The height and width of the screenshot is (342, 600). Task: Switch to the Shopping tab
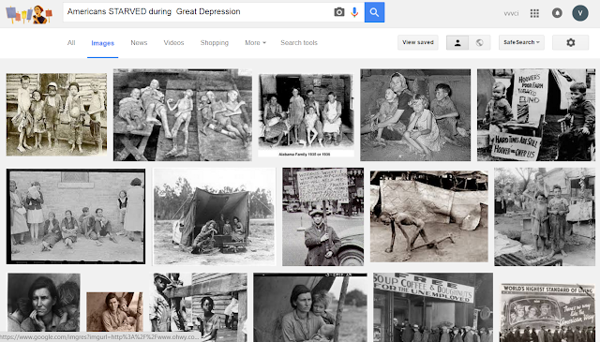215,43
